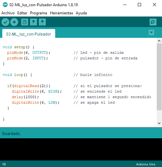Click the editor scrollbar up arrow
This screenshot has height=167, width=162.
pos(159,41)
